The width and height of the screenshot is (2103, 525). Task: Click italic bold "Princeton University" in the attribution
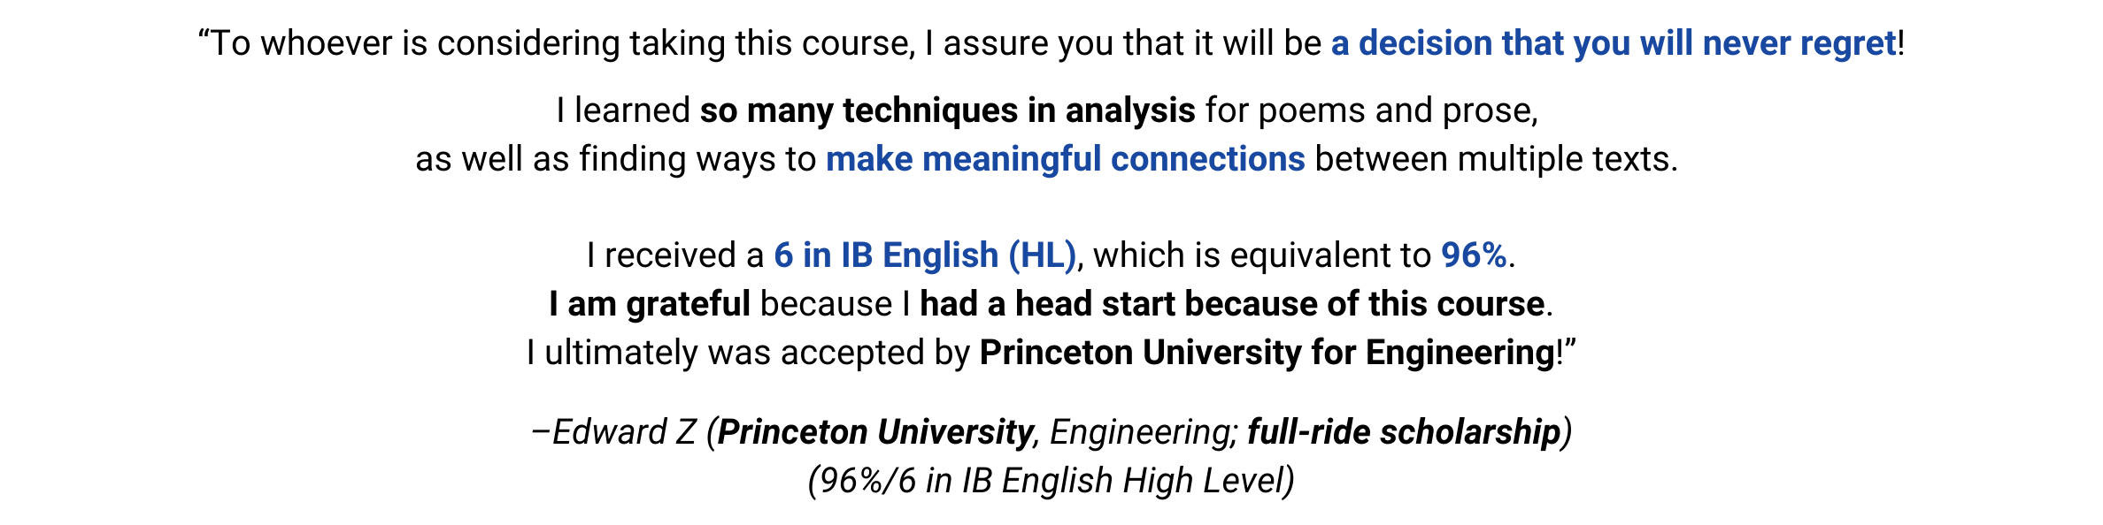875,432
